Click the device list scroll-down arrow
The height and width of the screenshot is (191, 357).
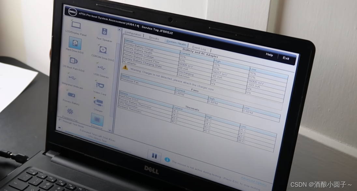pyautogui.click(x=110, y=130)
